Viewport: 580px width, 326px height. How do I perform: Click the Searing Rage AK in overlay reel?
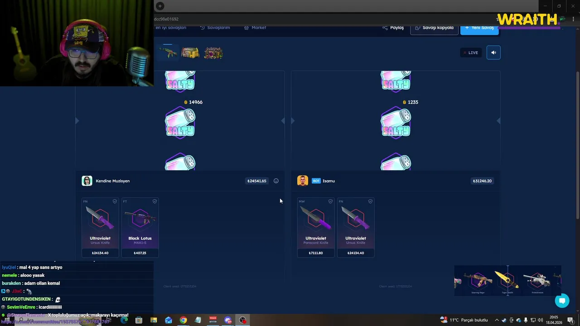pyautogui.click(x=478, y=282)
